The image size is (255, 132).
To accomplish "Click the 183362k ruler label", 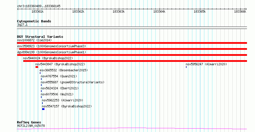I will [x=78, y=11].
